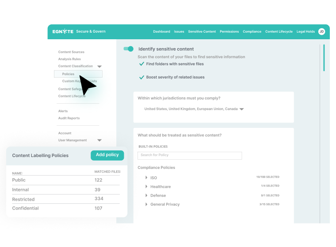Select Content Sources in the sidebar
This screenshot has width=336, height=247.
(x=71, y=52)
